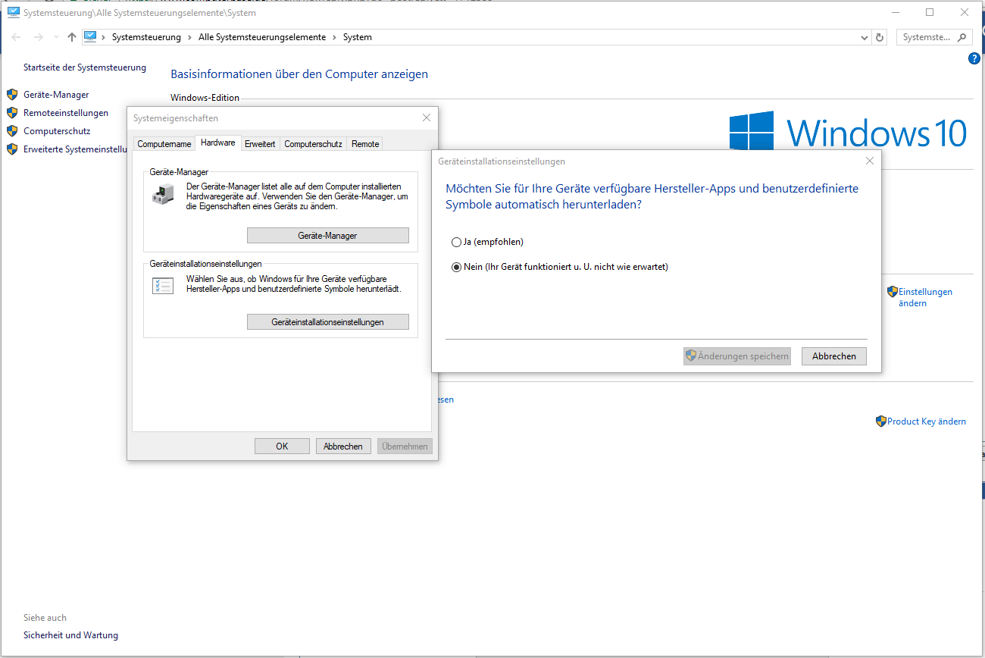
Task: Click the window title bar system icon
Action: click(x=13, y=12)
